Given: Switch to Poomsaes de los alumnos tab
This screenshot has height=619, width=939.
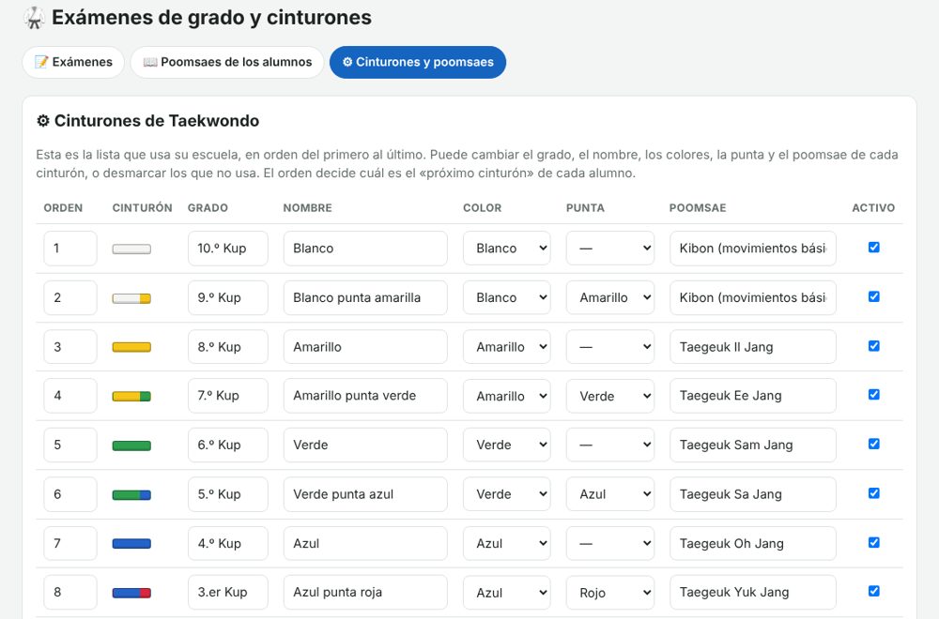Looking at the screenshot, I should coord(227,62).
